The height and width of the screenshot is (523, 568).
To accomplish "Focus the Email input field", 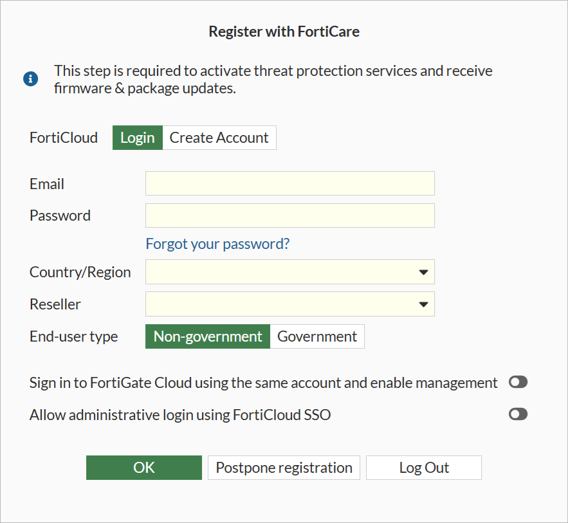I will [289, 183].
